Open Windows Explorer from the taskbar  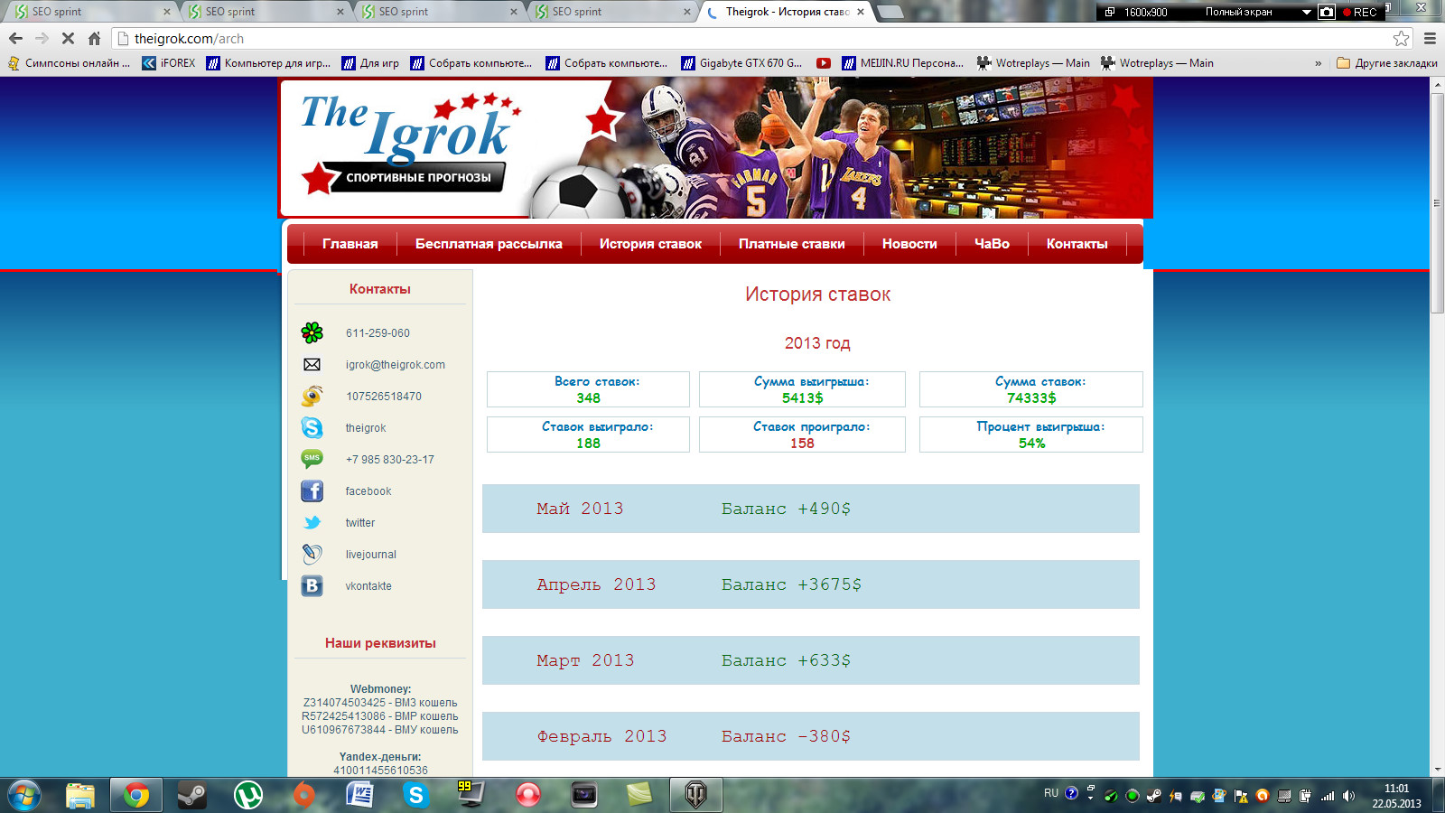[x=80, y=795]
